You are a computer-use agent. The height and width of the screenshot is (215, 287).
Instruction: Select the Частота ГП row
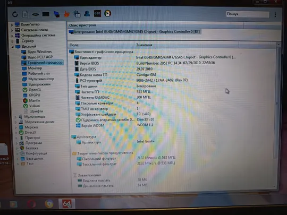113,92
